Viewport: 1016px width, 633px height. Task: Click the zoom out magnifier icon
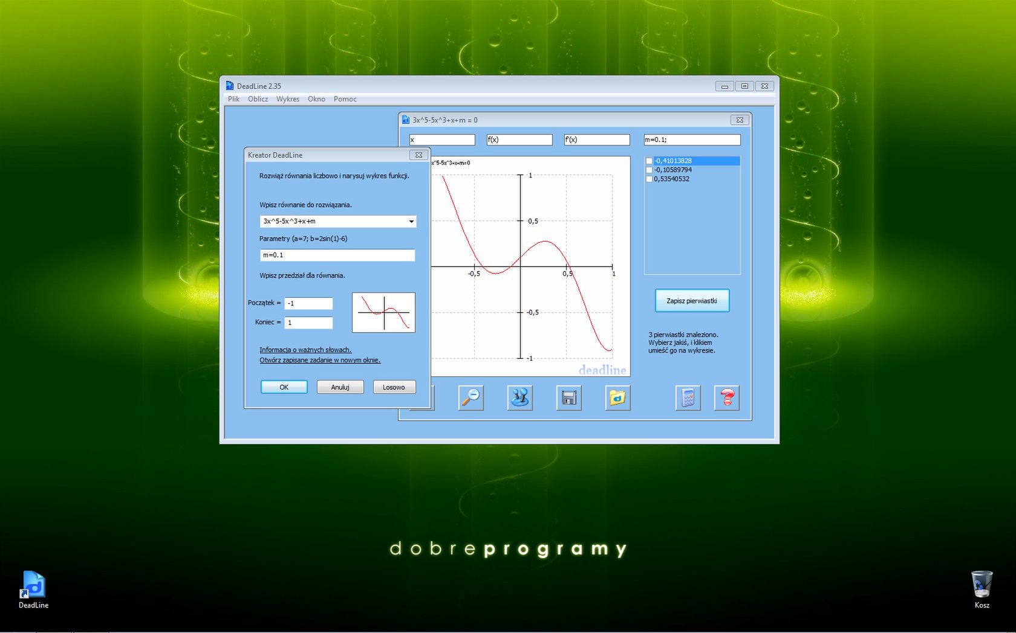click(x=471, y=398)
